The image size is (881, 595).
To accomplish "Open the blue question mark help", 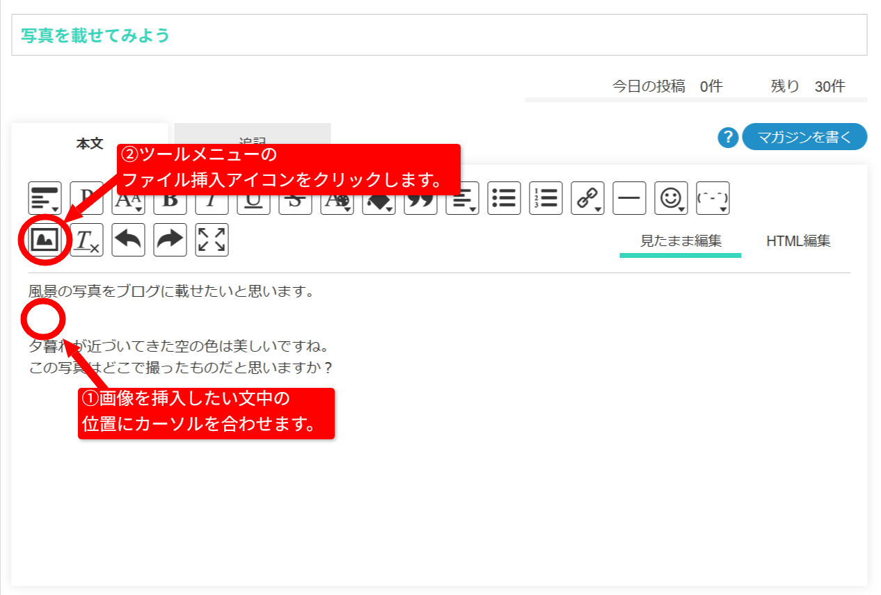I will tap(728, 138).
